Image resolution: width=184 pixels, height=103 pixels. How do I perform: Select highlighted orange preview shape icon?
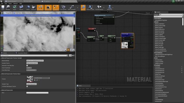coord(68,50)
